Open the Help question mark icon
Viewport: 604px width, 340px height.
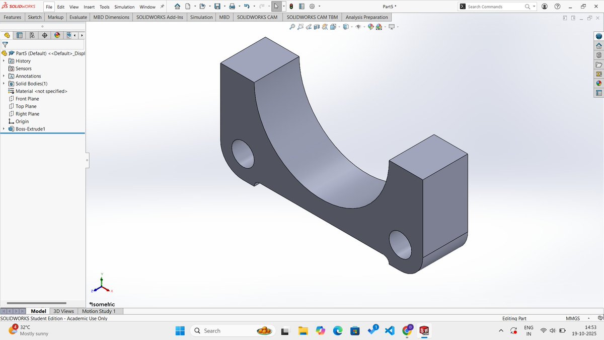pos(557,7)
